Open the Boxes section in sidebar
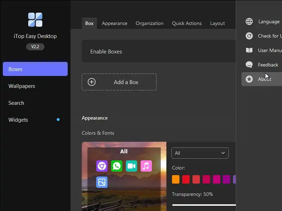 (x=35, y=69)
